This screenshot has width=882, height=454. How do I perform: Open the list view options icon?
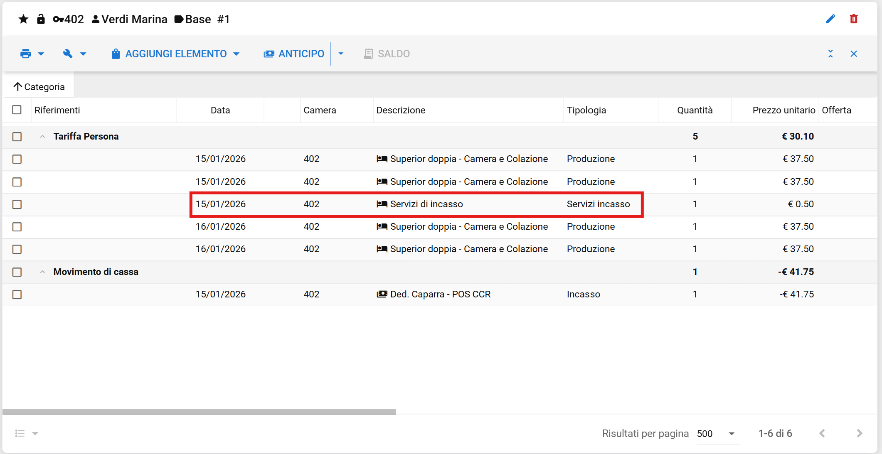[x=20, y=433]
